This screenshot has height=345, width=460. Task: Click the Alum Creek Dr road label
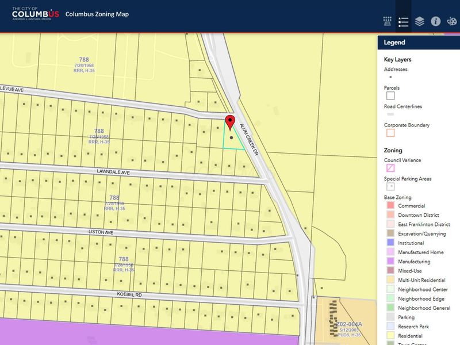249,139
